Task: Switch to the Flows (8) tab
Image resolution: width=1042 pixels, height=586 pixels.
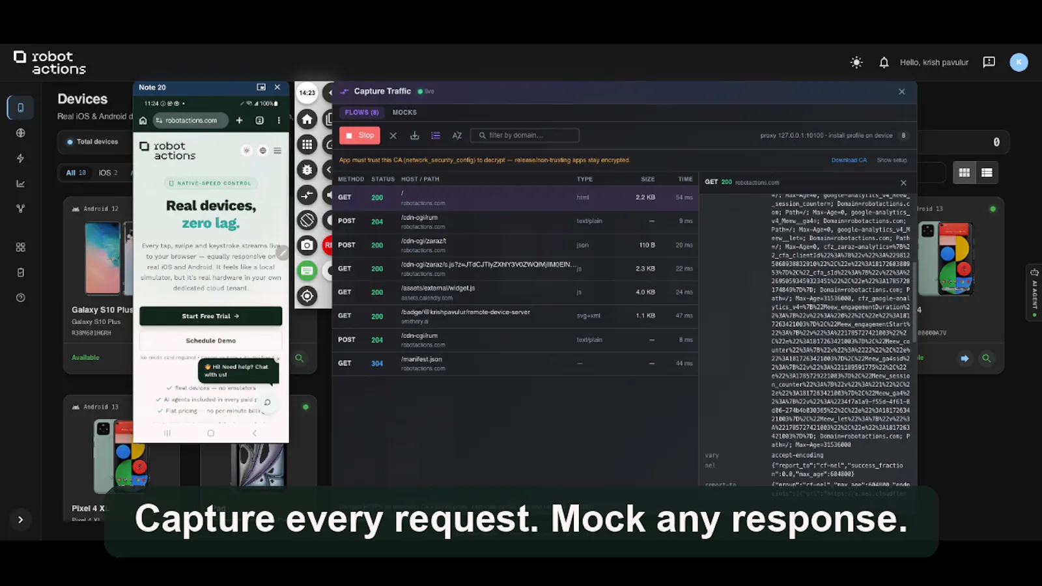Action: (x=361, y=113)
